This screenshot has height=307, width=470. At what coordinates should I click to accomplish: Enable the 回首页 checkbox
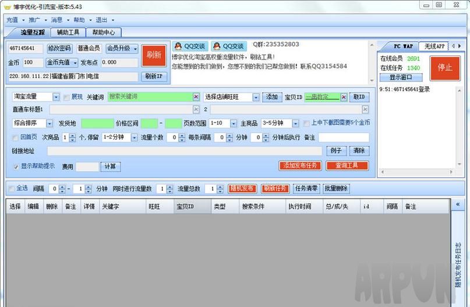tap(15, 137)
